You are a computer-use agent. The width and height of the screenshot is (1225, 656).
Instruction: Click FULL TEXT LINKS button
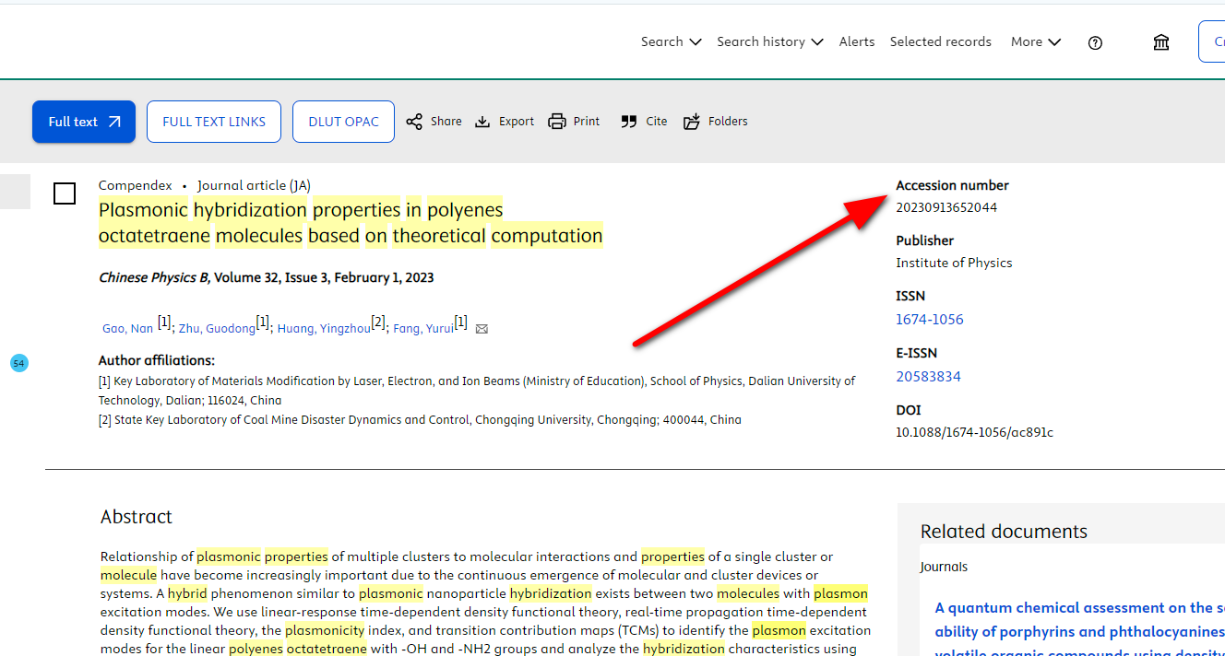click(x=214, y=122)
